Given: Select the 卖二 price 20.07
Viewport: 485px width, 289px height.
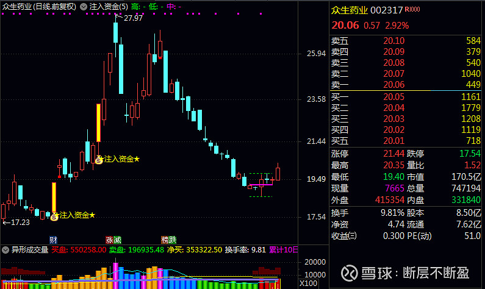Looking at the screenshot, I should [x=393, y=74].
